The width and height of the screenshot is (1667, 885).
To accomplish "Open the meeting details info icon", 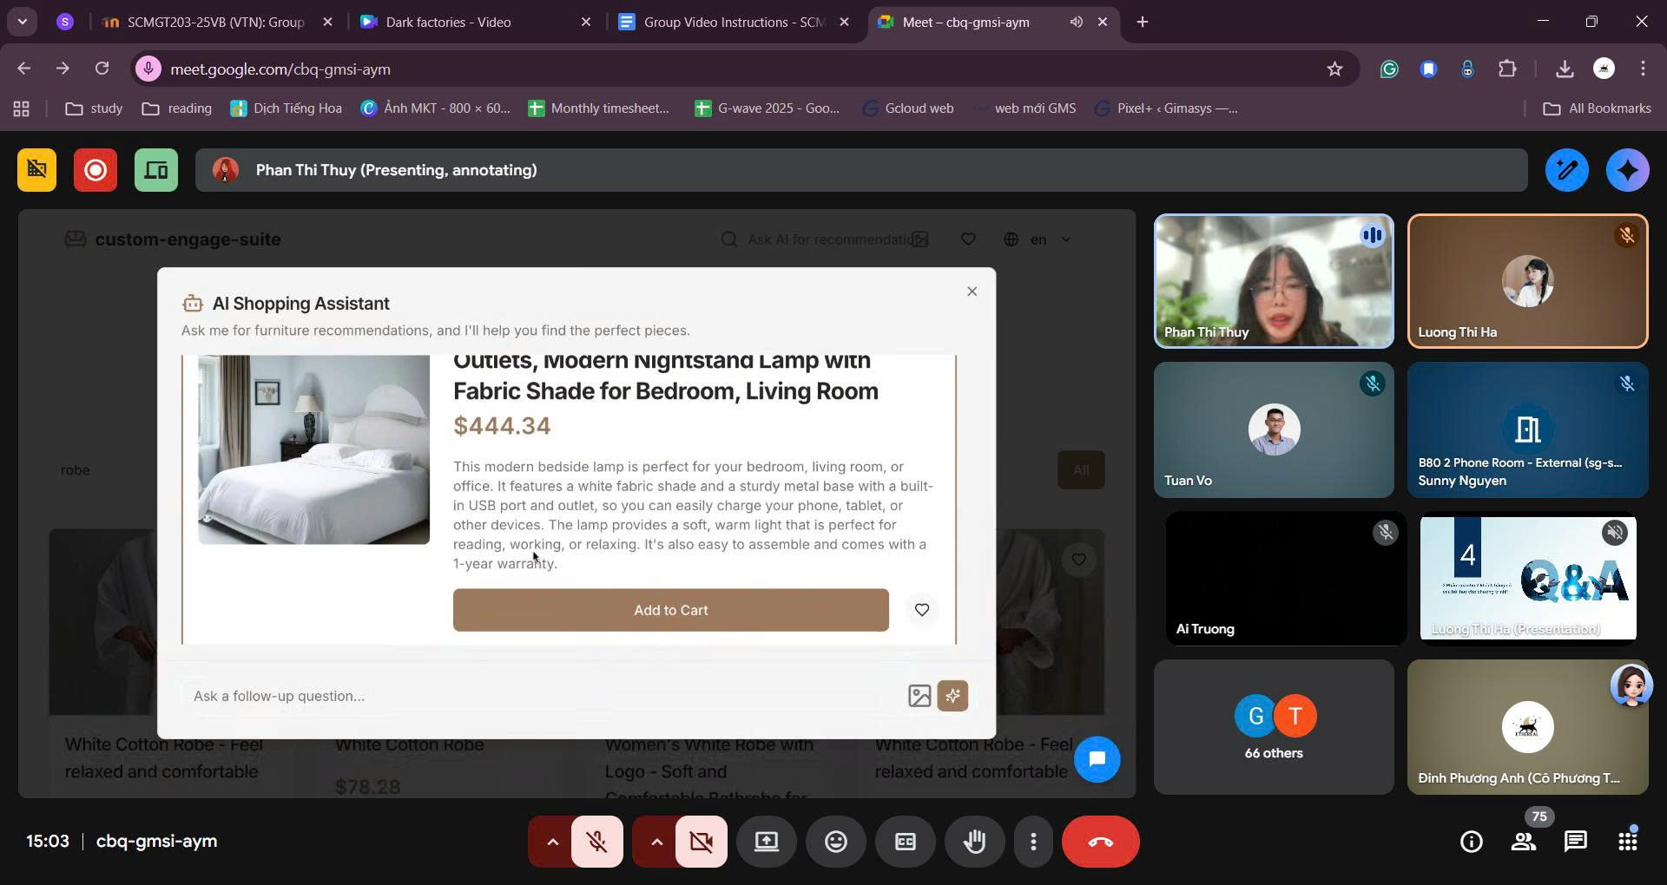I will pyautogui.click(x=1471, y=842).
